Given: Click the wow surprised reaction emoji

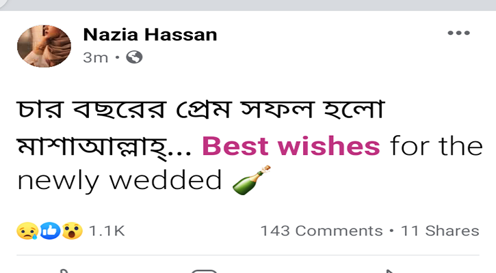Looking at the screenshot, I should point(71,231).
